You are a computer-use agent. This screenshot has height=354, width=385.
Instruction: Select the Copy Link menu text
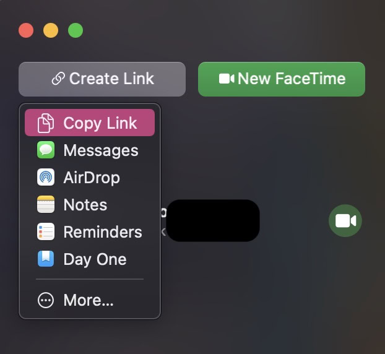pyautogui.click(x=100, y=123)
